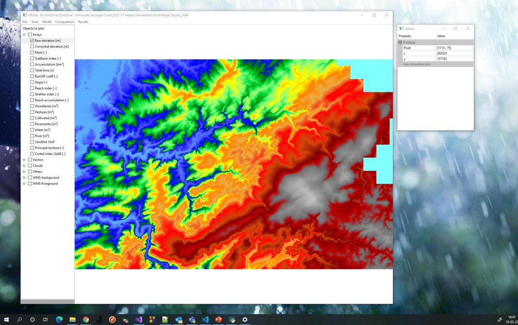
Task: Switch to PowerPoint in the taskbar
Action: tap(218, 319)
